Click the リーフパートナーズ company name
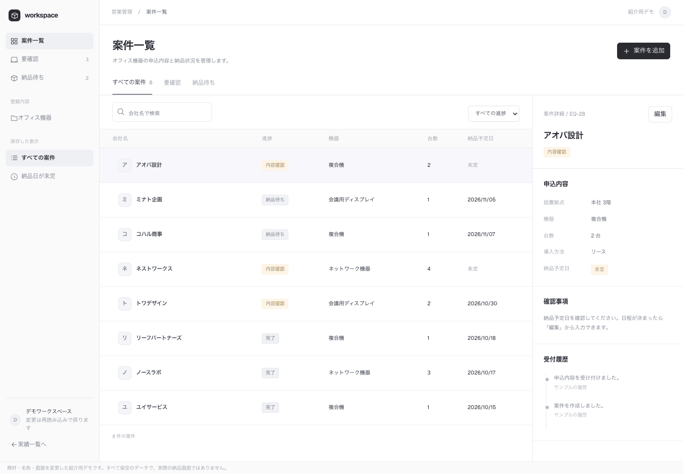The image size is (683, 474). (x=159, y=338)
